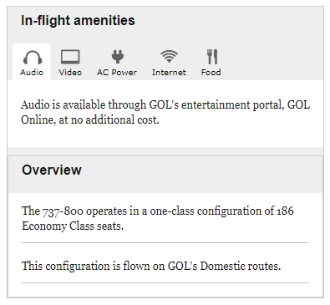Select the AC Power tab label
Image resolution: width=330 pixels, height=305 pixels.
pos(117,73)
